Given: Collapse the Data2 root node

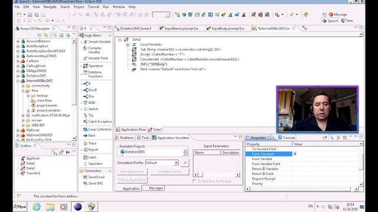Looking at the screenshot, I should pyautogui.click(x=120, y=39).
